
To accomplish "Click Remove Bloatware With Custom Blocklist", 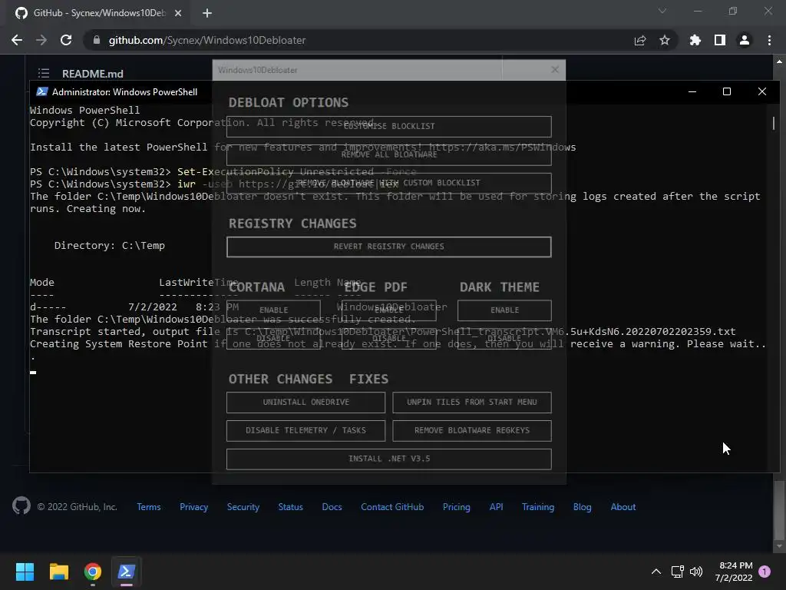I will pos(389,183).
